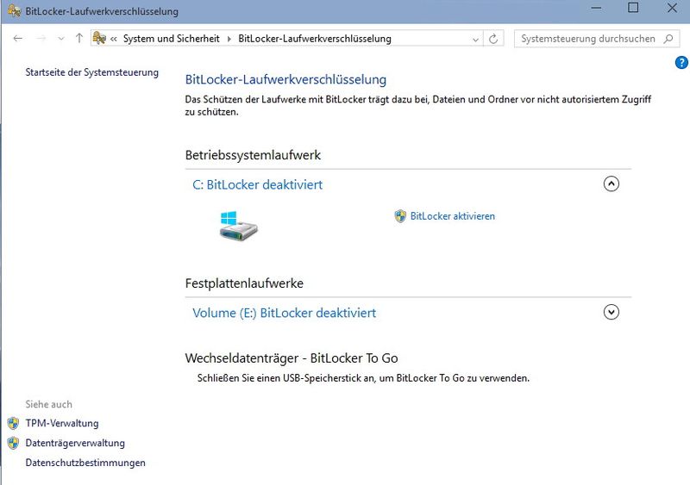Maximize the BitLocker window

pos(633,8)
